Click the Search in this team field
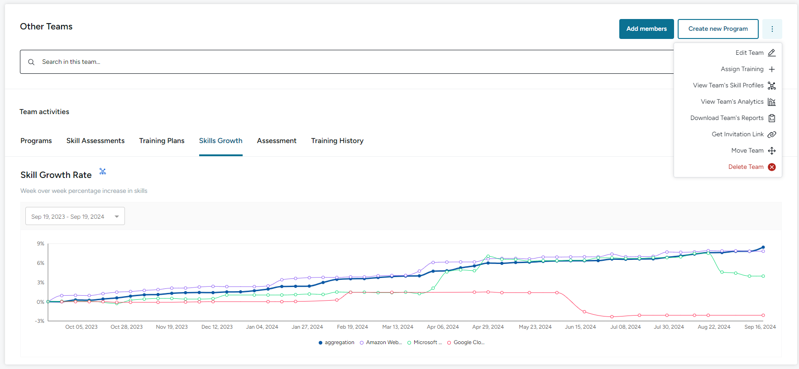Image resolution: width=799 pixels, height=369 pixels. (x=347, y=62)
